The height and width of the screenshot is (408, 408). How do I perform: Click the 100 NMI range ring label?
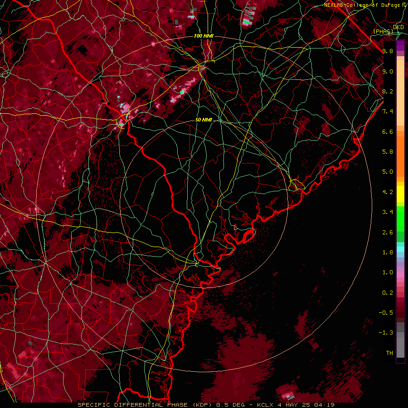(204, 36)
